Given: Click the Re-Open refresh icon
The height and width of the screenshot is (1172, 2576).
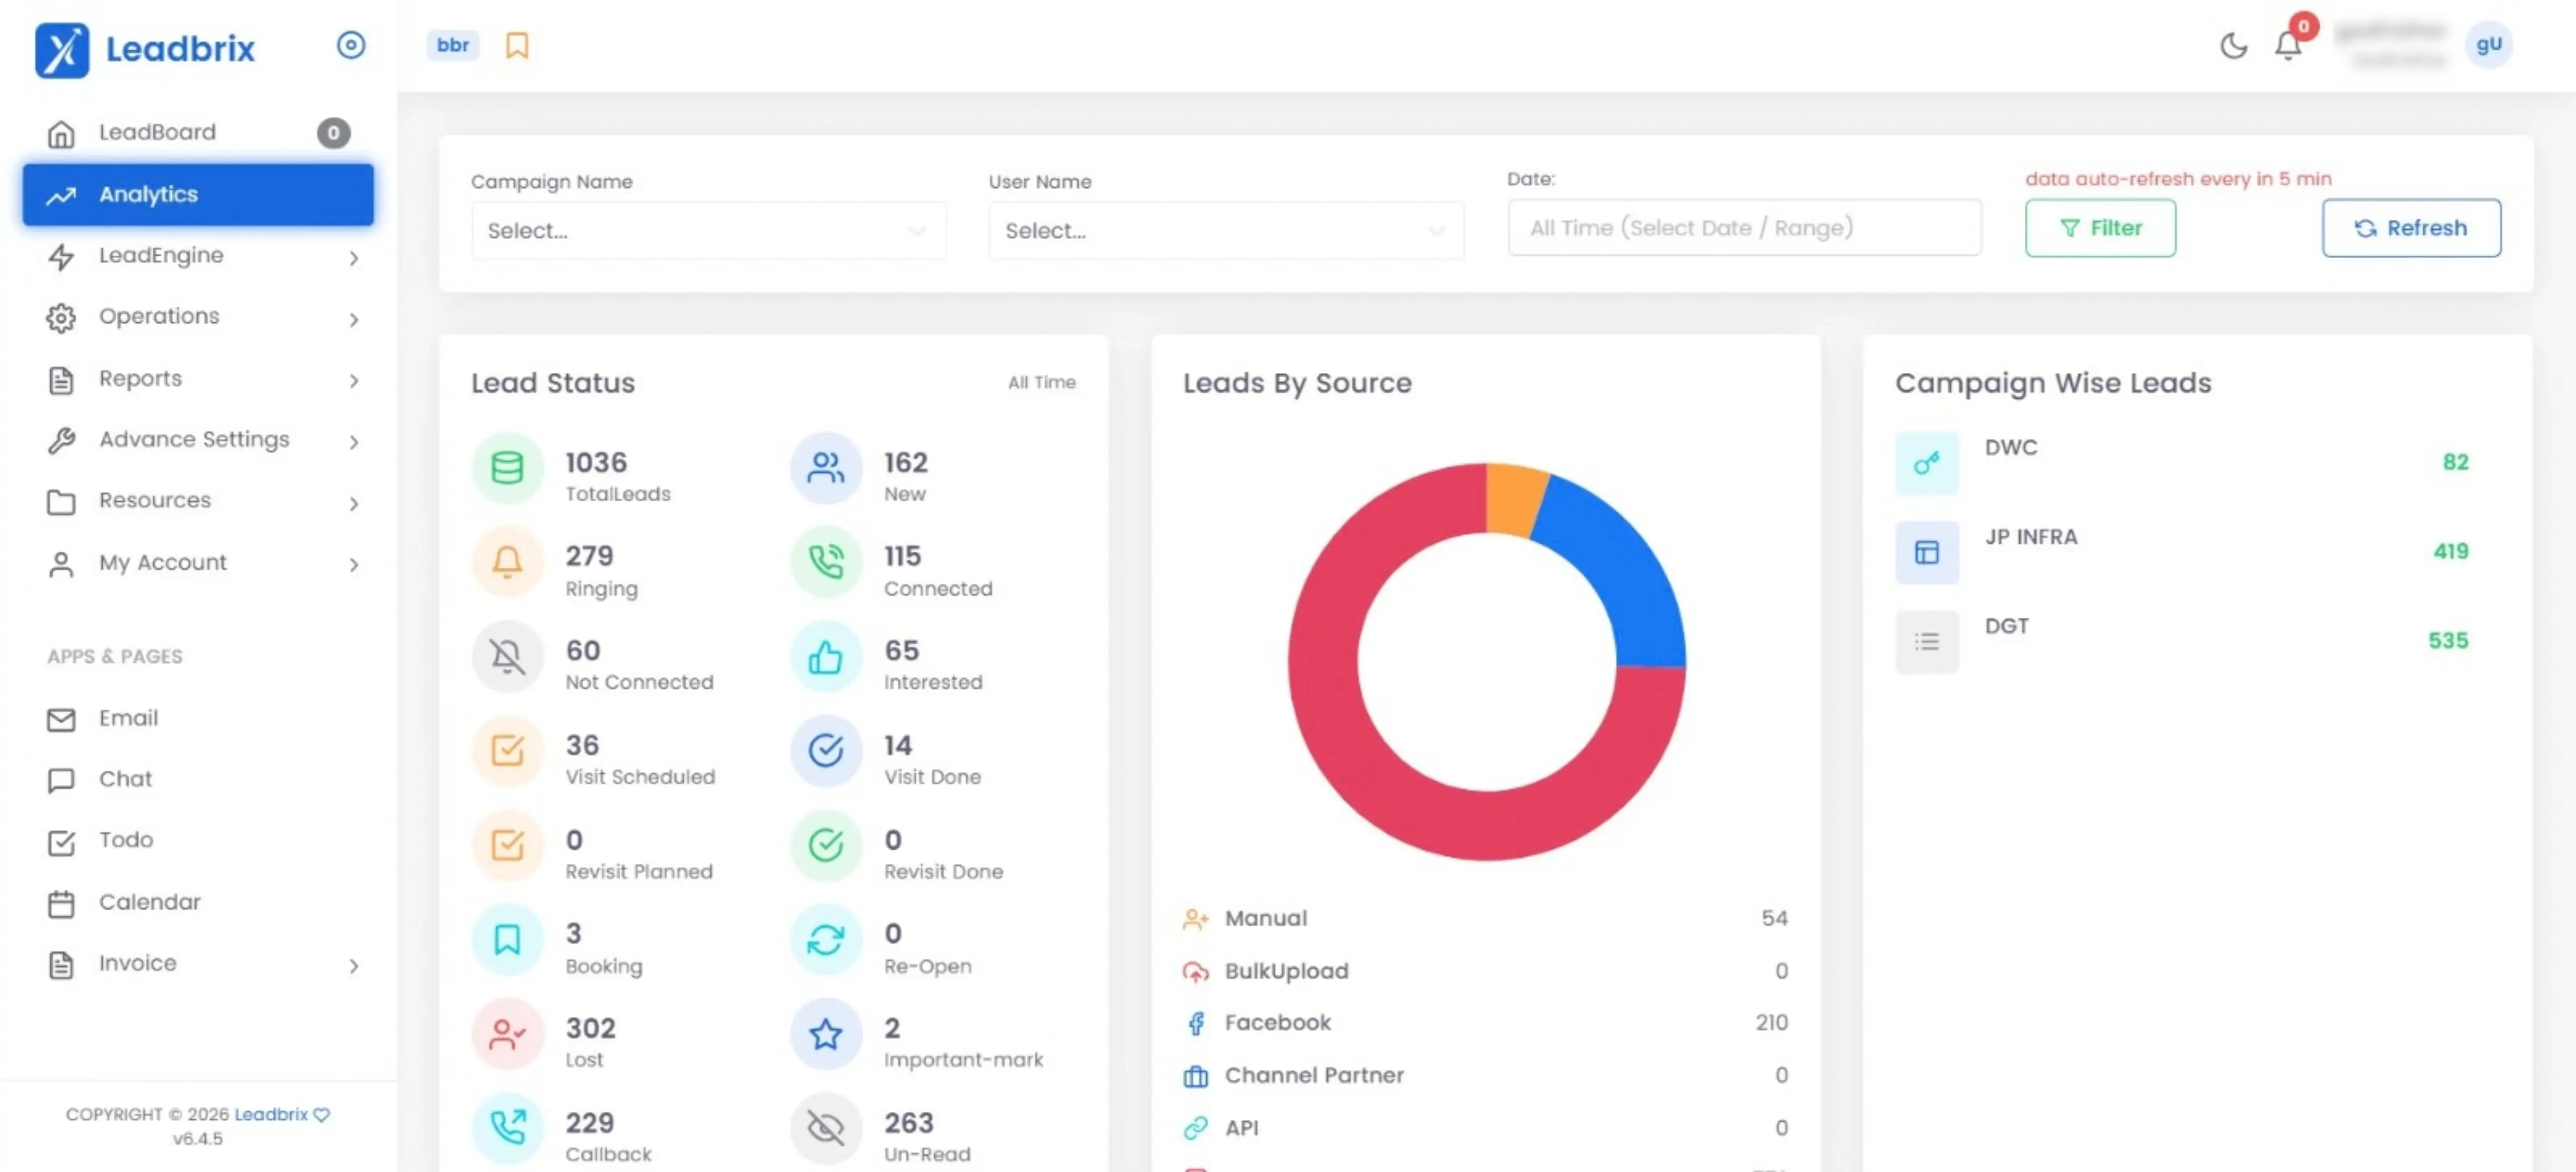Looking at the screenshot, I should (826, 939).
